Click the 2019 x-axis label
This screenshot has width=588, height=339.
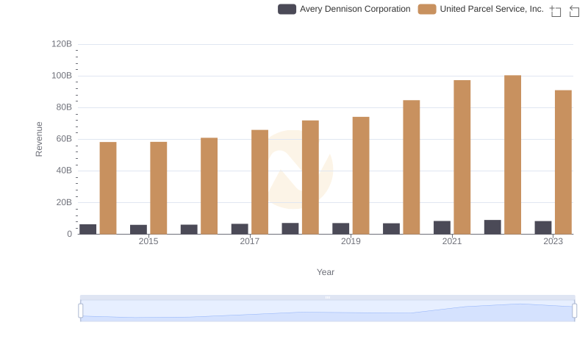(351, 241)
